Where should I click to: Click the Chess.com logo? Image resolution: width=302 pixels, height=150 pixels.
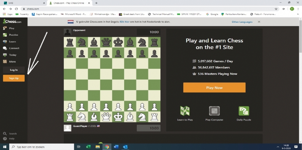[x=12, y=21]
